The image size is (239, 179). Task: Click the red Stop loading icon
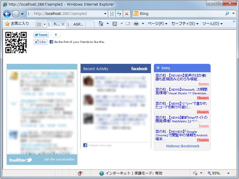point(126,14)
